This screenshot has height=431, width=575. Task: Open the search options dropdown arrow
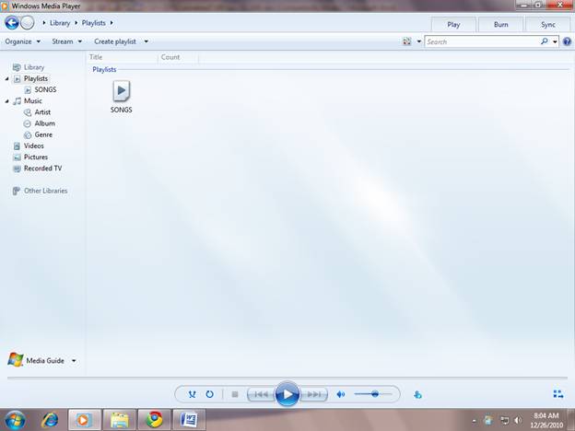click(x=555, y=41)
